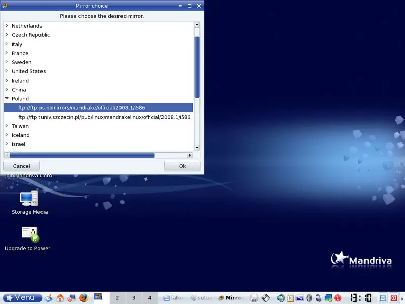This screenshot has width=405, height=304.
Task: Switch to virtual desktop 2
Action: tap(117, 298)
